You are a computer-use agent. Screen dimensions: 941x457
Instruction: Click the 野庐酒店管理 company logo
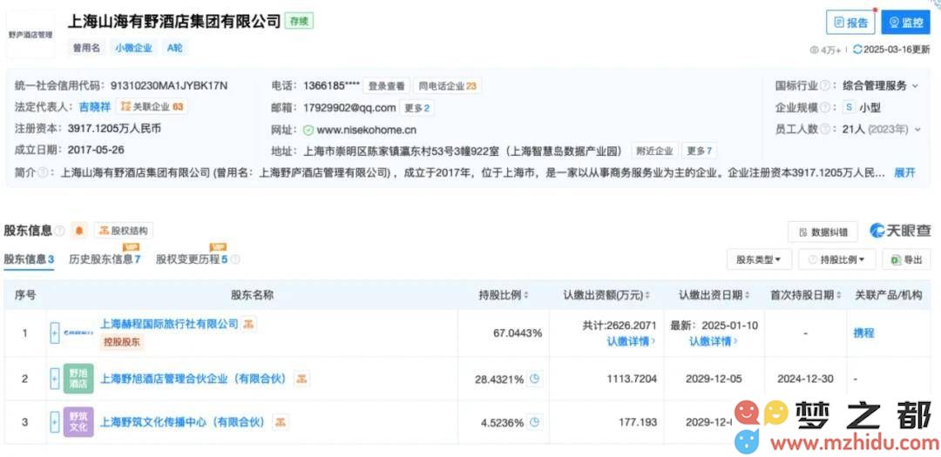click(x=30, y=35)
